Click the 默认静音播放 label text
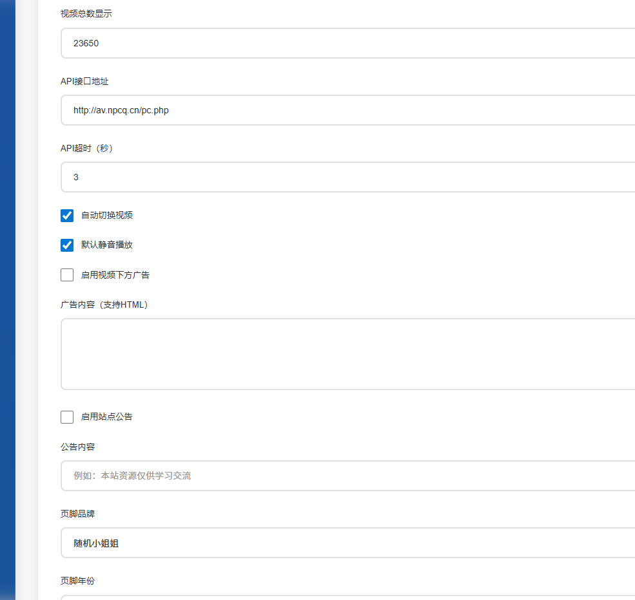 tap(107, 245)
